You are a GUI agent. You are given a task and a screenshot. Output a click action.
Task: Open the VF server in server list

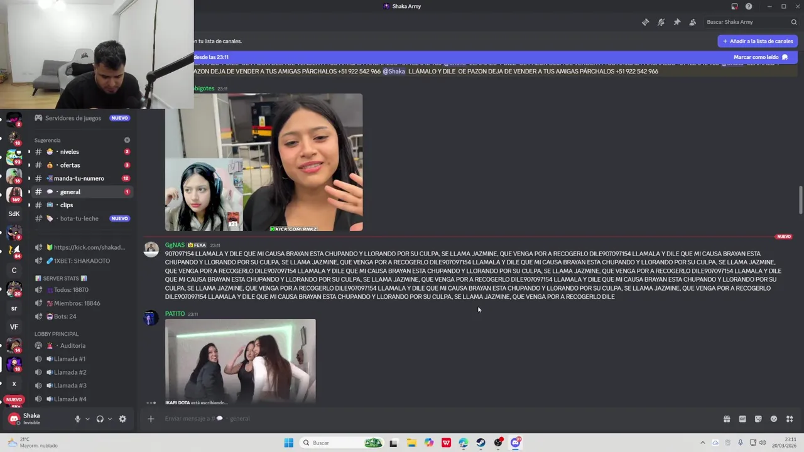pos(14,326)
